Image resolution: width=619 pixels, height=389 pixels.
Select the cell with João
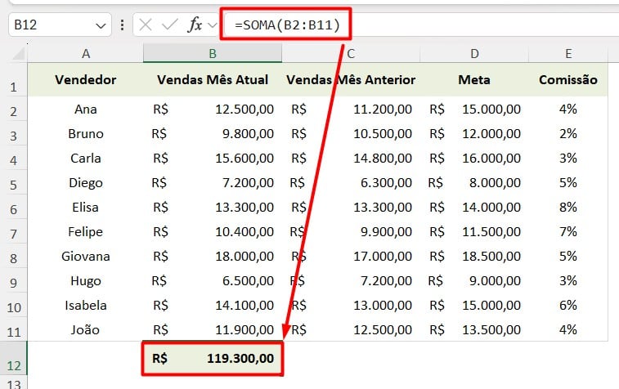86,329
